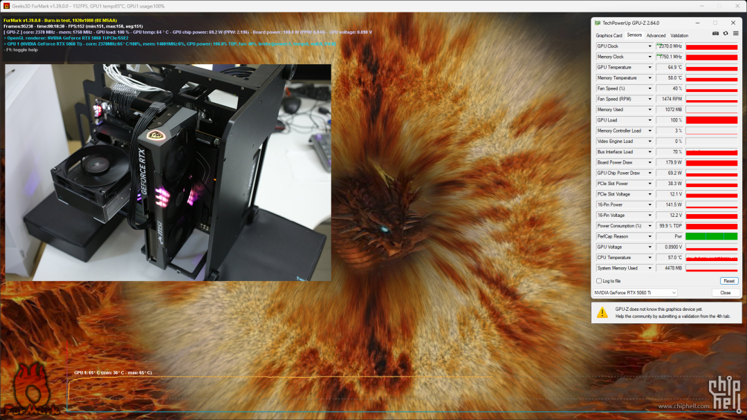This screenshot has height=420, width=747.
Task: Click the 1474 RPM fan speed value
Action: point(670,99)
